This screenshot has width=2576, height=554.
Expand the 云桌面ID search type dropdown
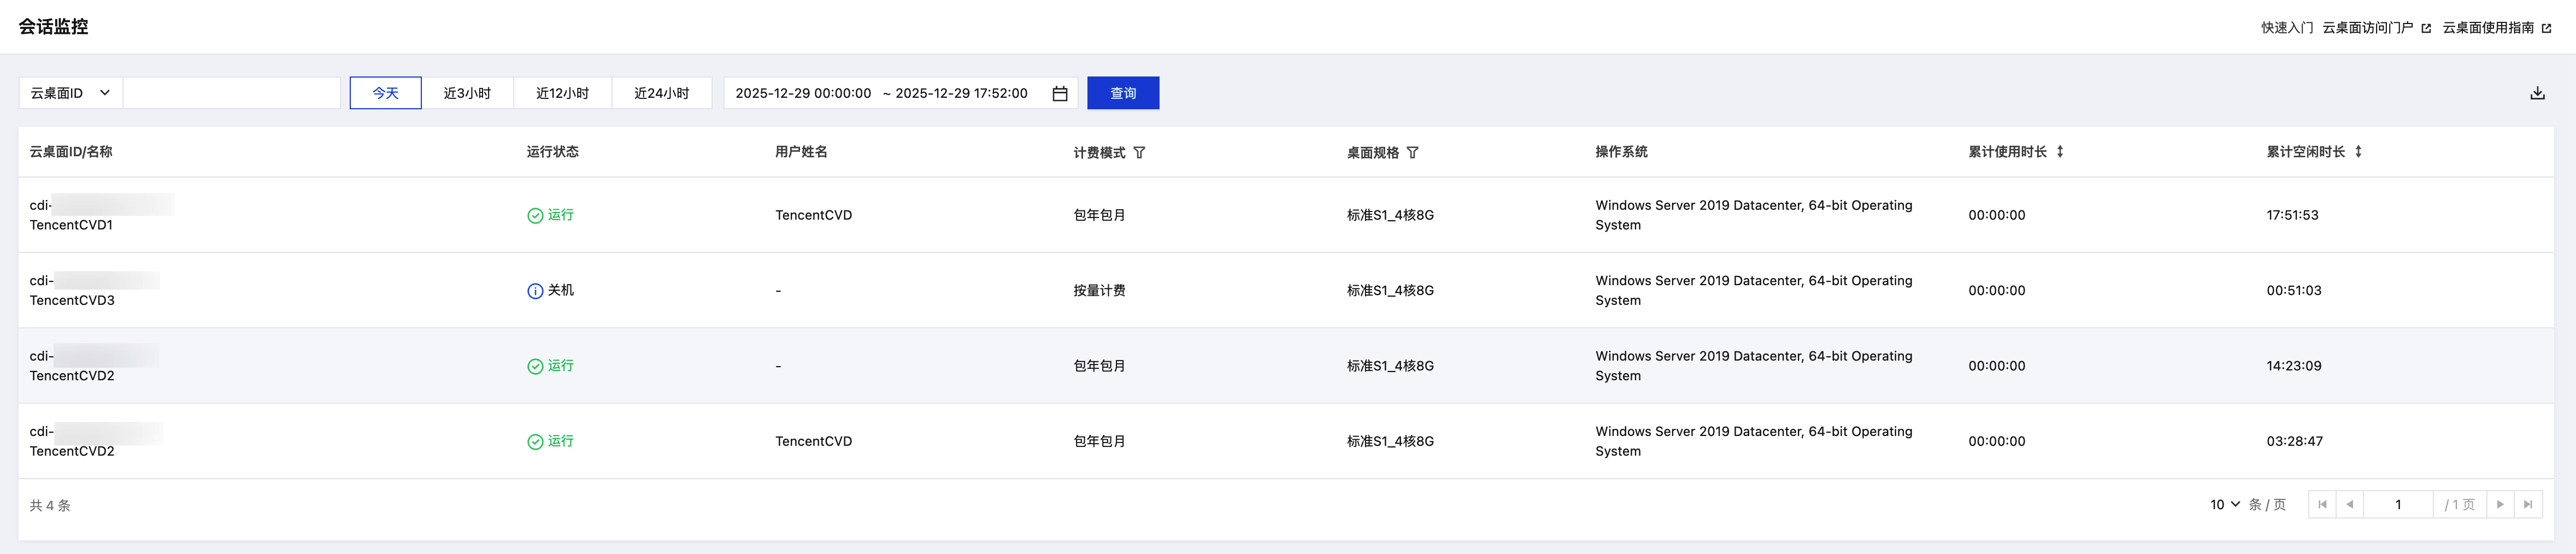[x=70, y=93]
